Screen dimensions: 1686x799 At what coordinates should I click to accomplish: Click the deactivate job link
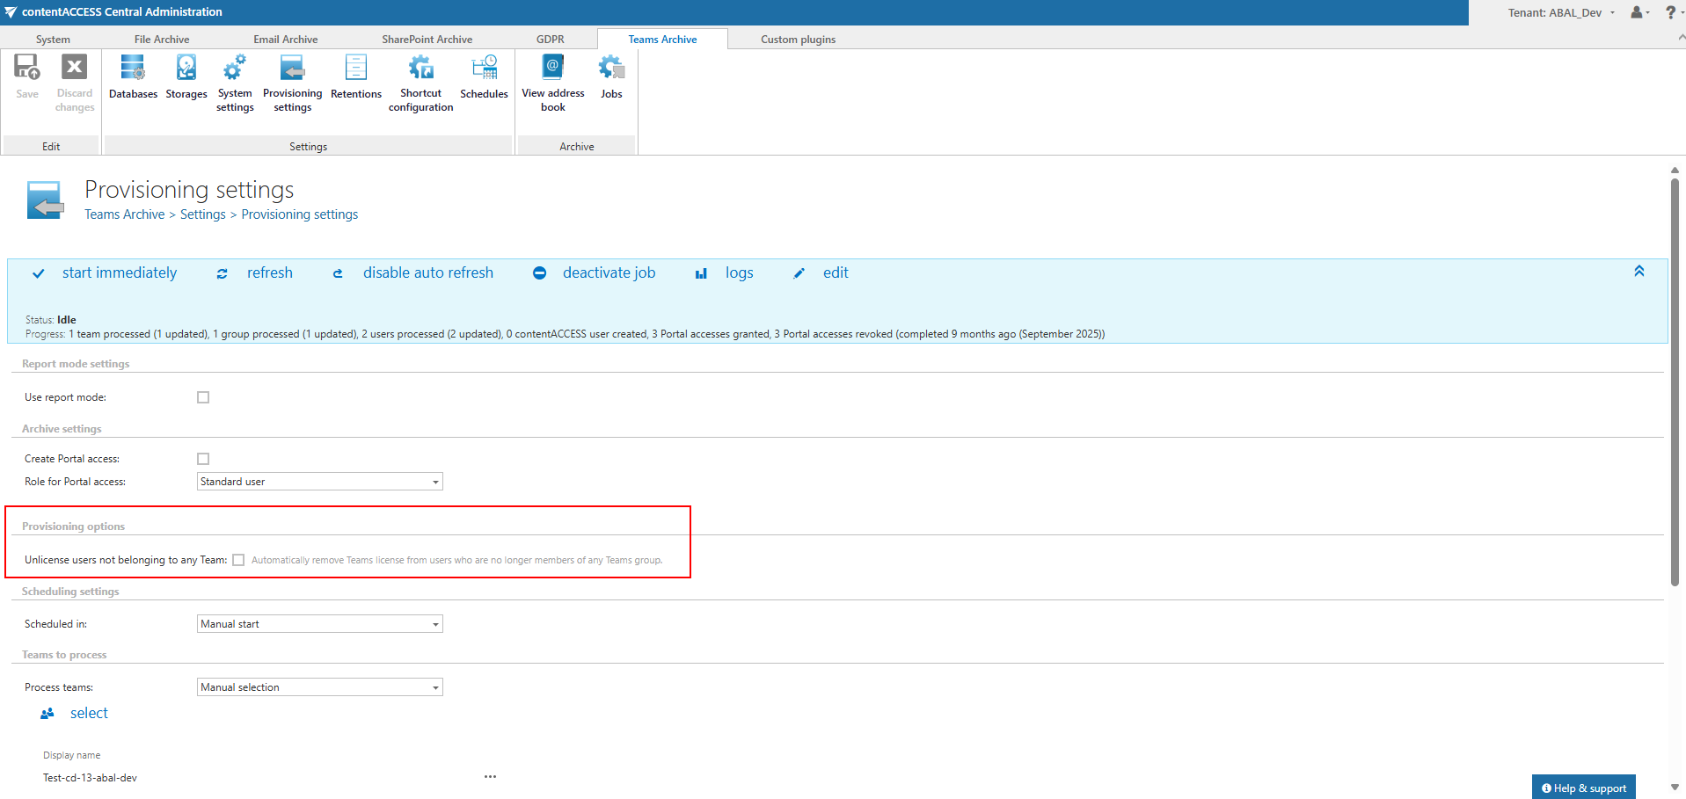609,273
